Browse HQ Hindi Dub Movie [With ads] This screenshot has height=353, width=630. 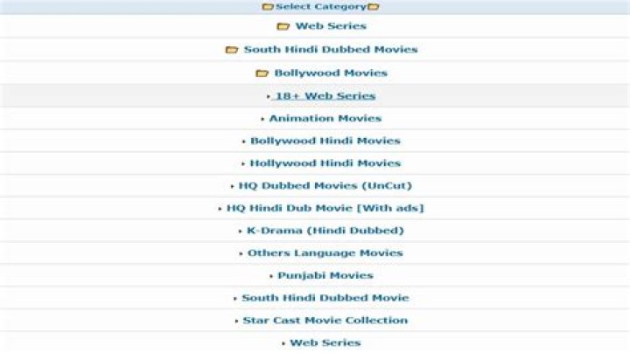pyautogui.click(x=325, y=208)
